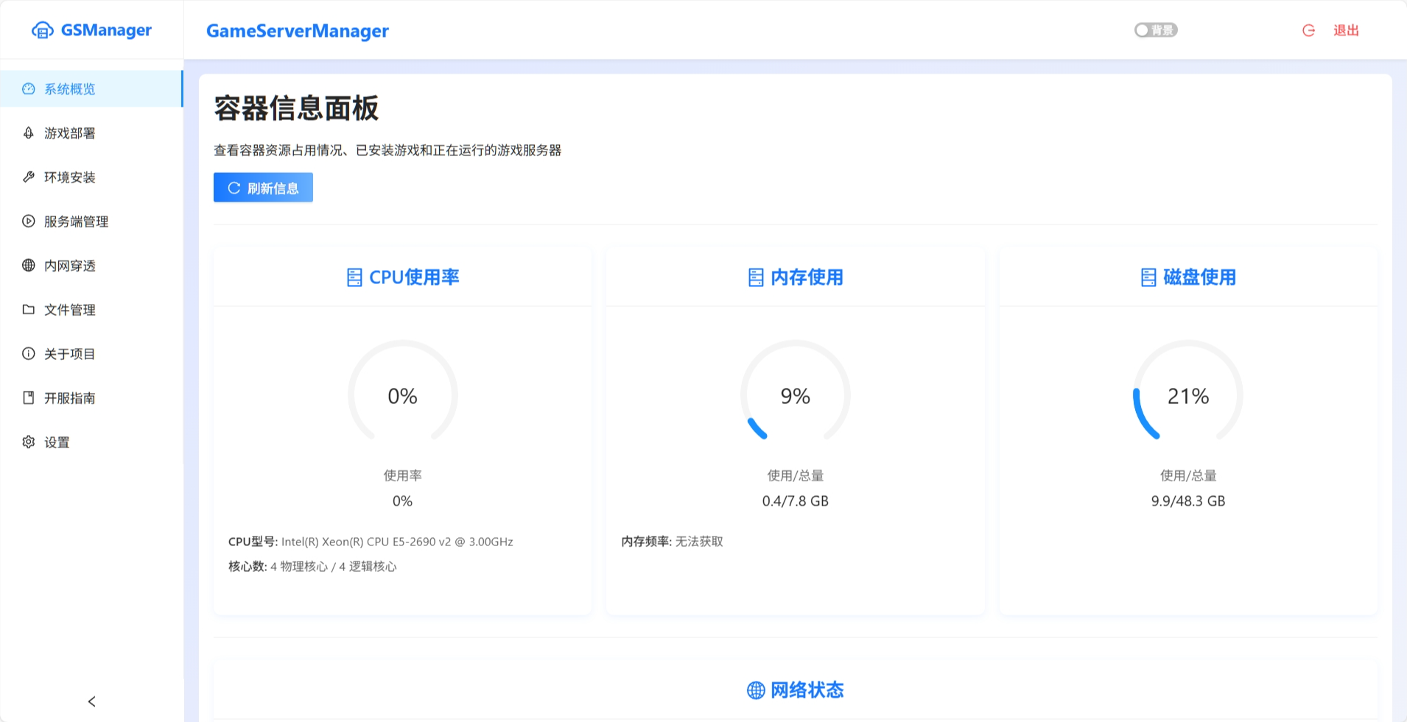Image resolution: width=1407 pixels, height=722 pixels.
Task: Click the 网络状态 section title
Action: pyautogui.click(x=807, y=690)
